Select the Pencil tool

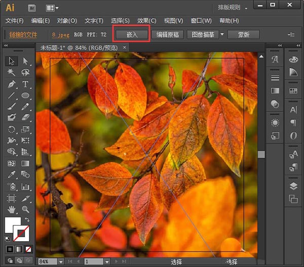[x=25, y=106]
